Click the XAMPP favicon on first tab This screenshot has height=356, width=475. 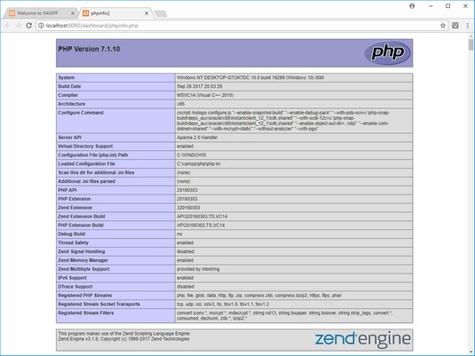click(12, 13)
